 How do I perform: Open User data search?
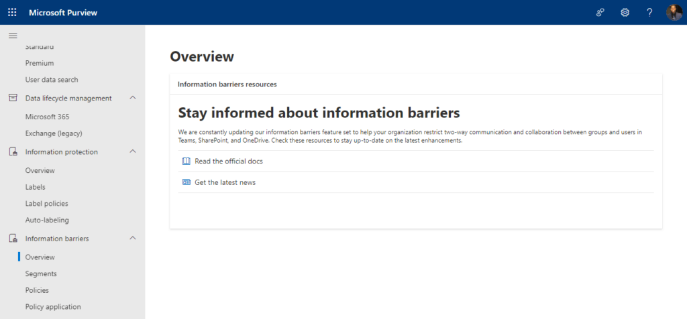52,80
